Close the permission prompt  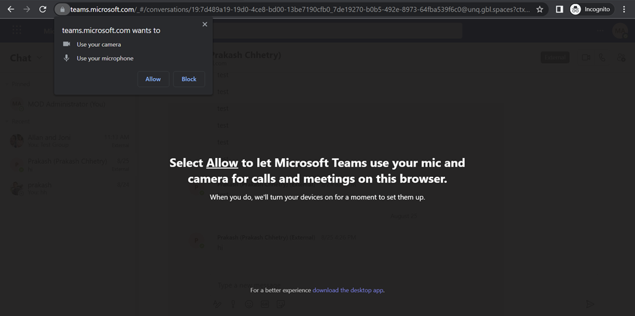pos(205,24)
